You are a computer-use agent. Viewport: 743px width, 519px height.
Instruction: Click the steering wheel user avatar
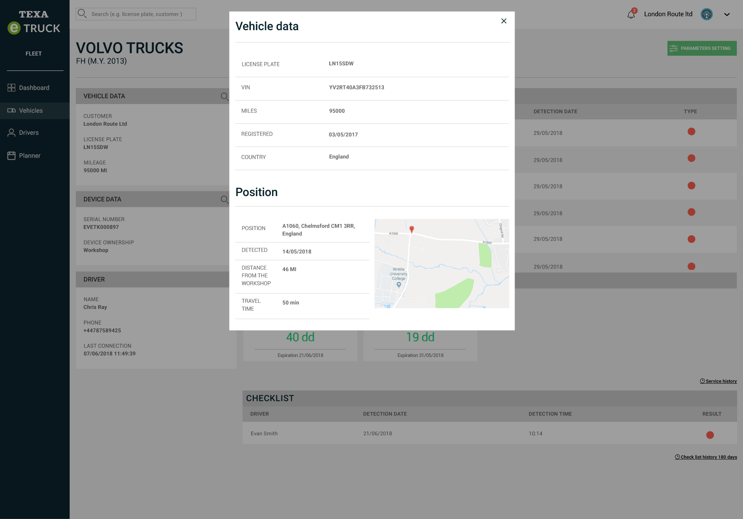(707, 14)
